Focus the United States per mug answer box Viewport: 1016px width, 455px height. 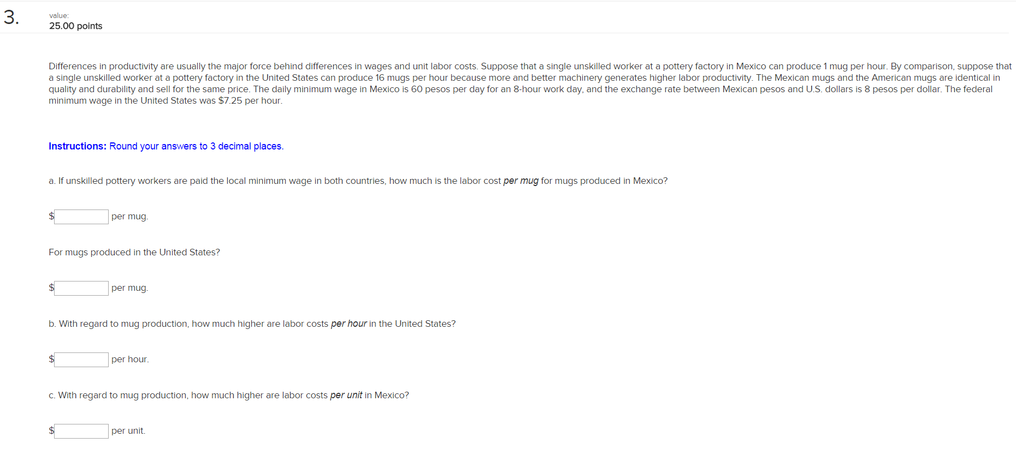coord(81,288)
